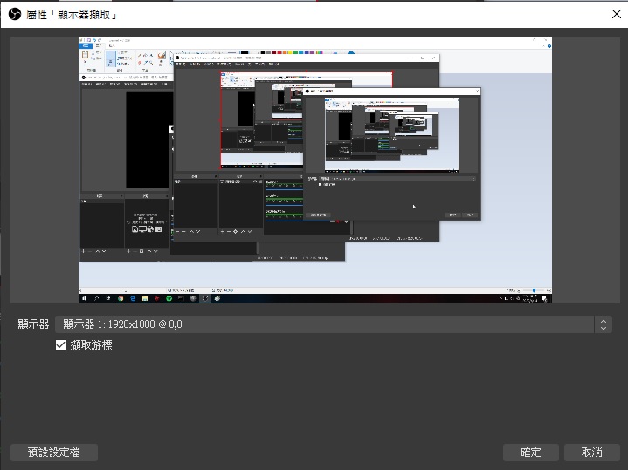
Task: Click the OBS logo in the title bar
Action: pyautogui.click(x=12, y=15)
